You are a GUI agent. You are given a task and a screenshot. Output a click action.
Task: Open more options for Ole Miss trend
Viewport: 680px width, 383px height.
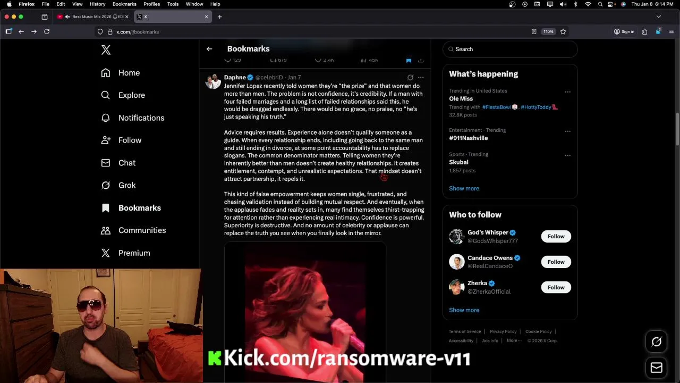[x=567, y=91]
